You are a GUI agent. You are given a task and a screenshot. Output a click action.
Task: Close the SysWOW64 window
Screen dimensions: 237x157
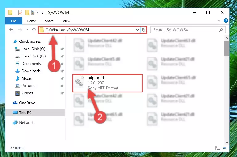coord(222,12)
